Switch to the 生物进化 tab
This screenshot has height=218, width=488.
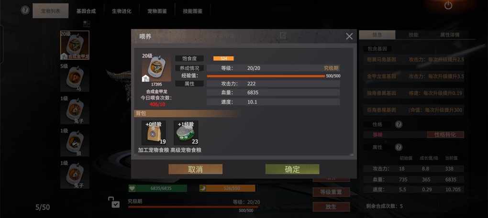pos(122,11)
